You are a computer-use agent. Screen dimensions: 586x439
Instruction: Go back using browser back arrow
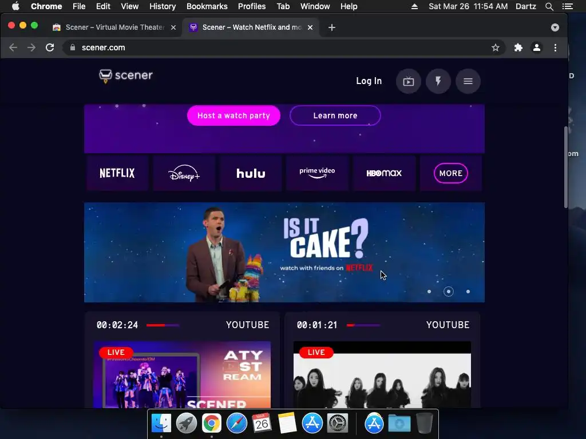point(13,47)
